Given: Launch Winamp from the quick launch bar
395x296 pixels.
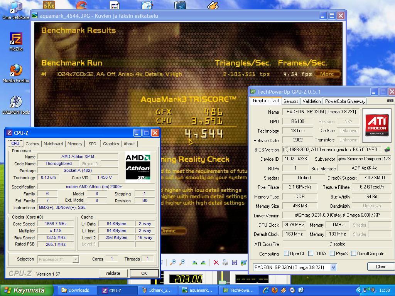Looking at the screenshot, I should 284,290.
